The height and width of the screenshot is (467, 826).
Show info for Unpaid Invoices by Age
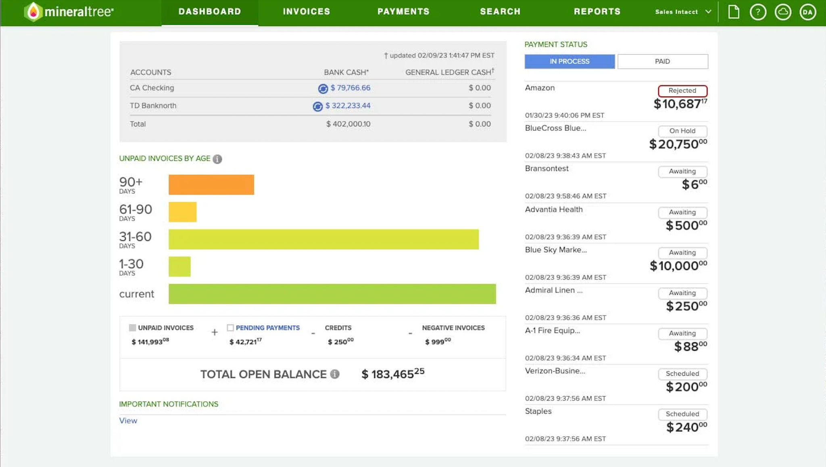click(x=217, y=159)
